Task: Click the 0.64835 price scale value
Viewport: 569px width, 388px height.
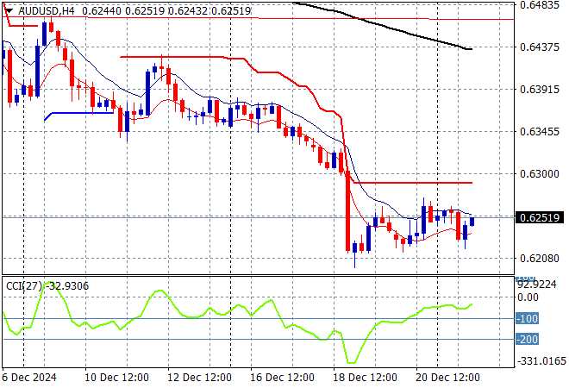Action: click(x=540, y=5)
